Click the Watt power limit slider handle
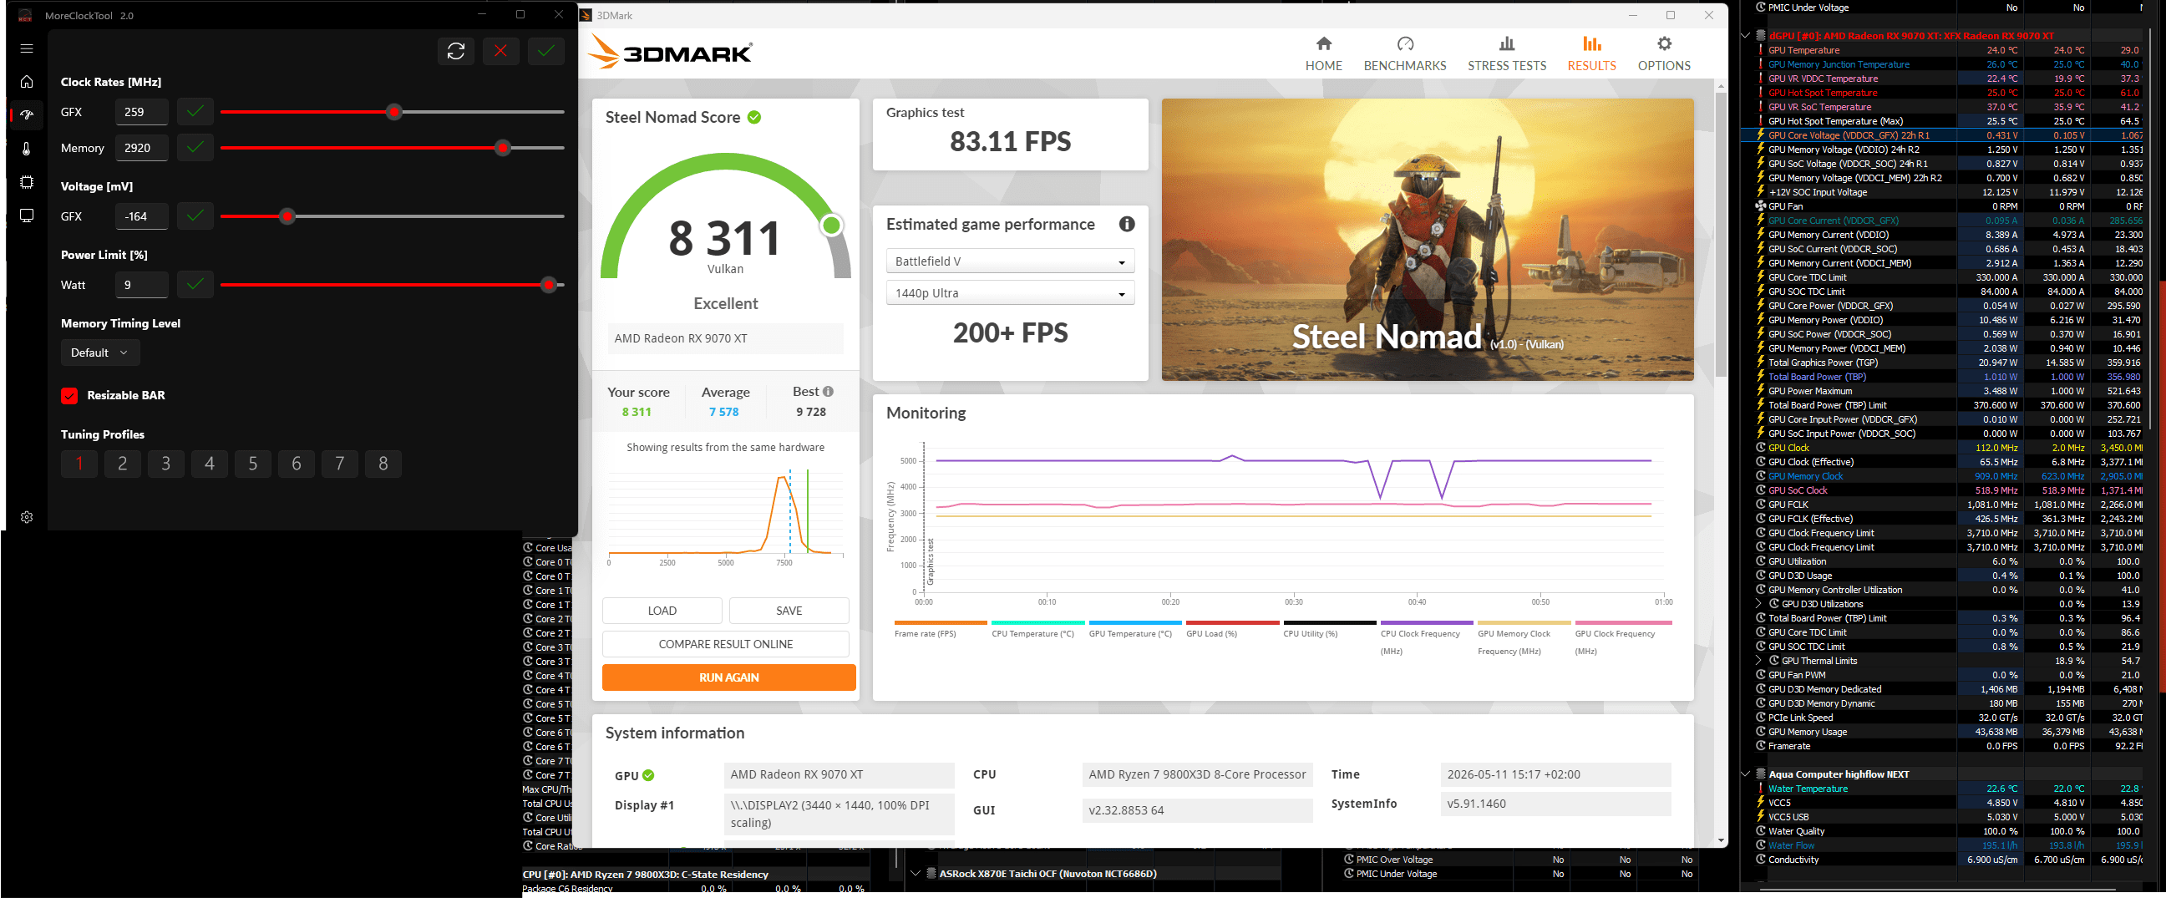The image size is (2166, 898). pos(549,285)
